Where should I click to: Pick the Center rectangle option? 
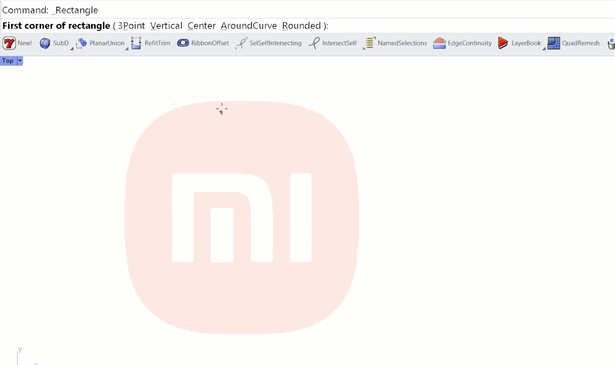tap(202, 26)
